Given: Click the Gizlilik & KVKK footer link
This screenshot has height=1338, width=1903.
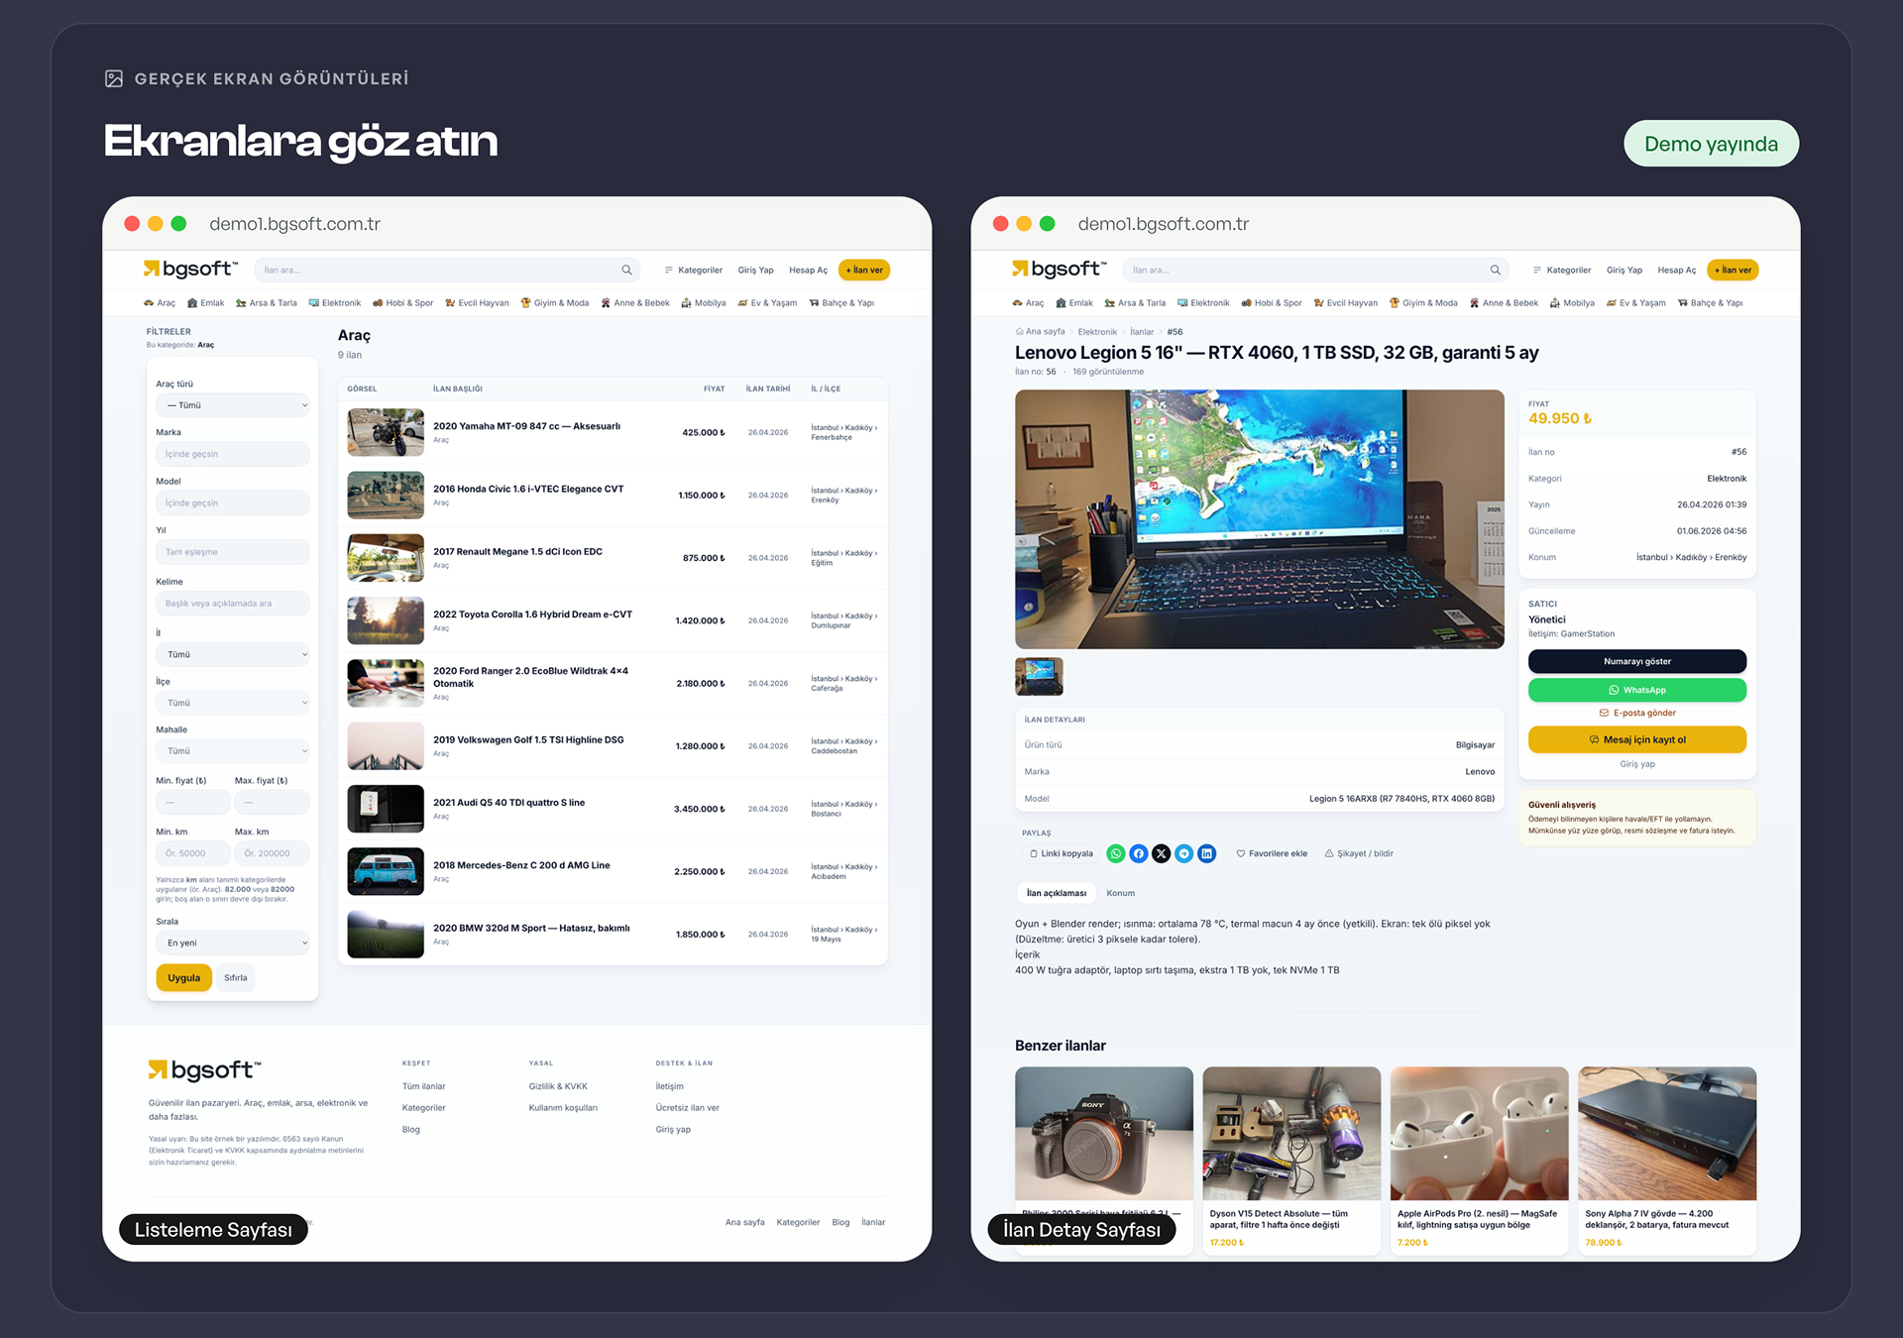Looking at the screenshot, I should click(x=558, y=1086).
